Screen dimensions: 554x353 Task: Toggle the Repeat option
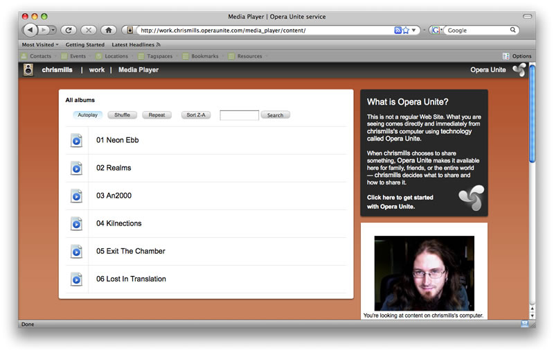coord(157,115)
